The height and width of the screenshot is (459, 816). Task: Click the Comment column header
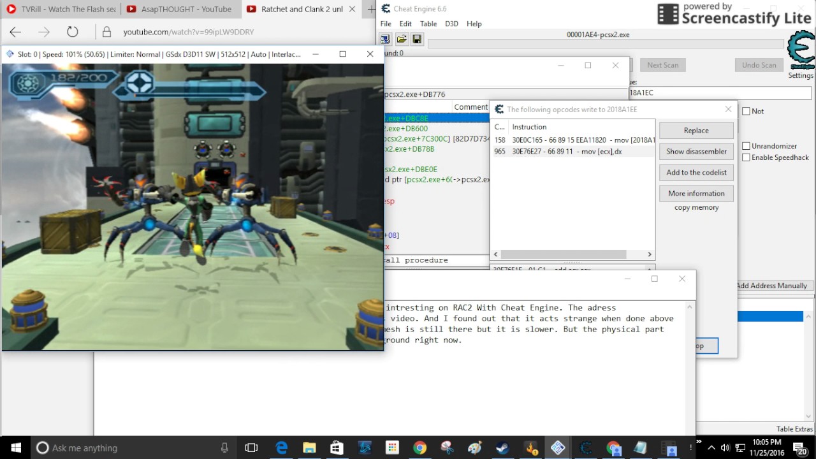(470, 107)
